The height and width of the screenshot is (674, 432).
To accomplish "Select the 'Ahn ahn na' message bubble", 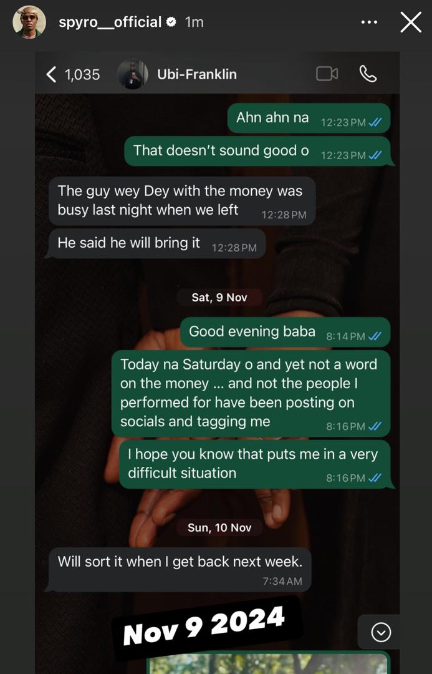I will click(x=309, y=118).
